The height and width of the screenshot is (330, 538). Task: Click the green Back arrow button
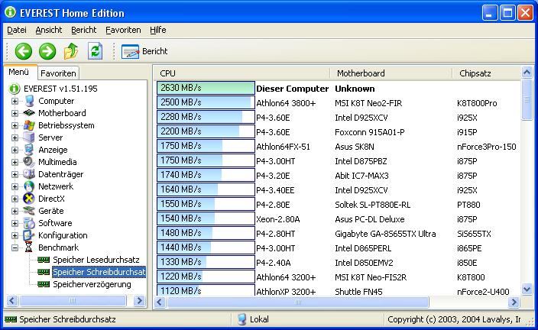click(x=24, y=51)
